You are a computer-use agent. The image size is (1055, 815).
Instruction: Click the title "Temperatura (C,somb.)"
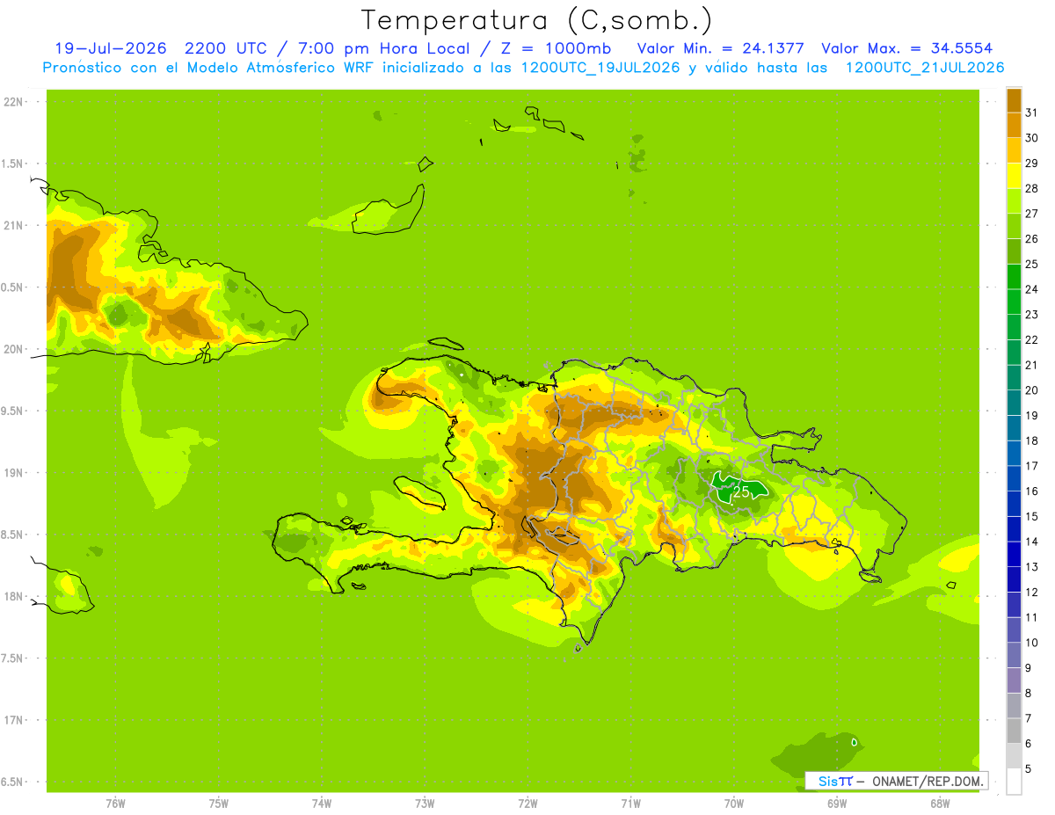(536, 20)
